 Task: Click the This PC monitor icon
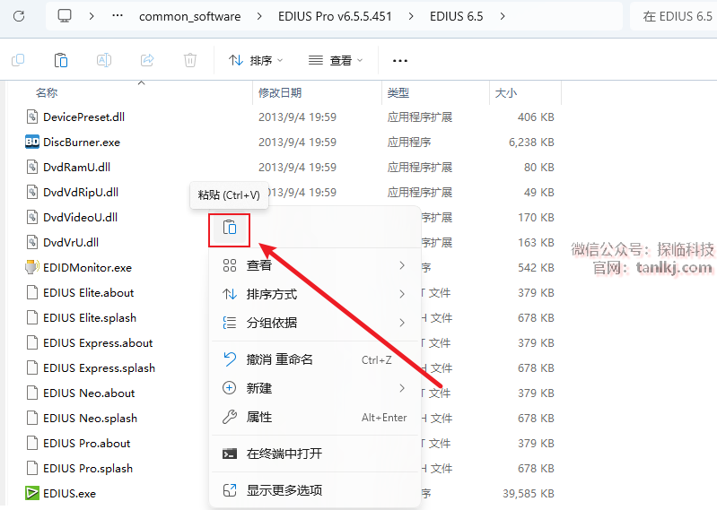pyautogui.click(x=65, y=16)
